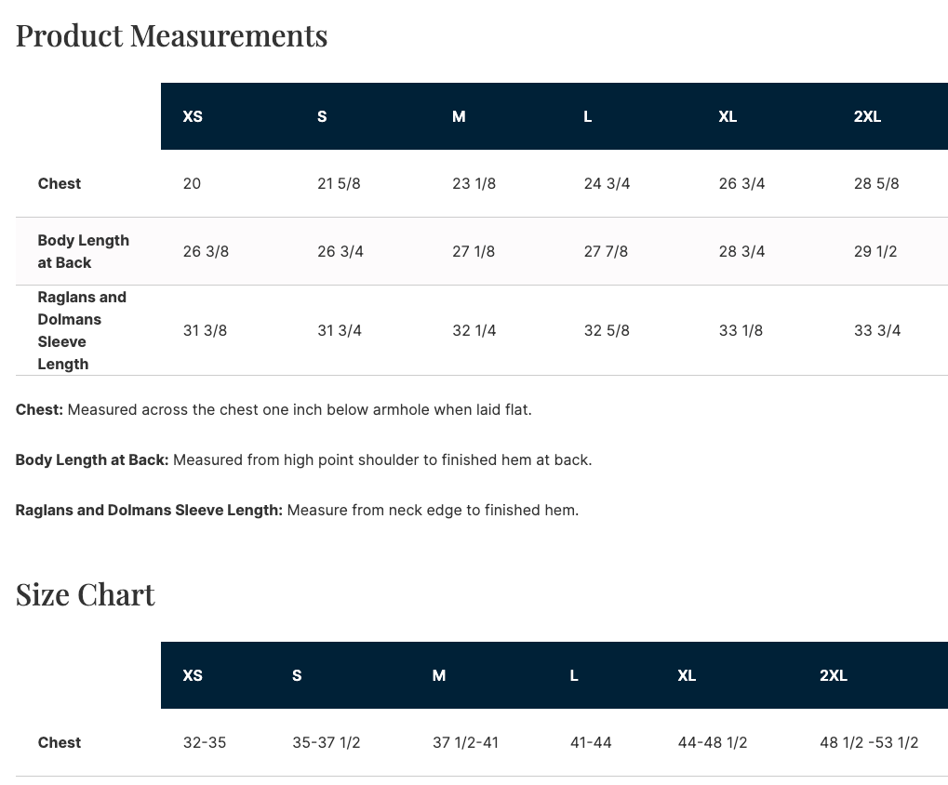Click the 32-35 chest size range
The image size is (948, 785).
tap(205, 742)
